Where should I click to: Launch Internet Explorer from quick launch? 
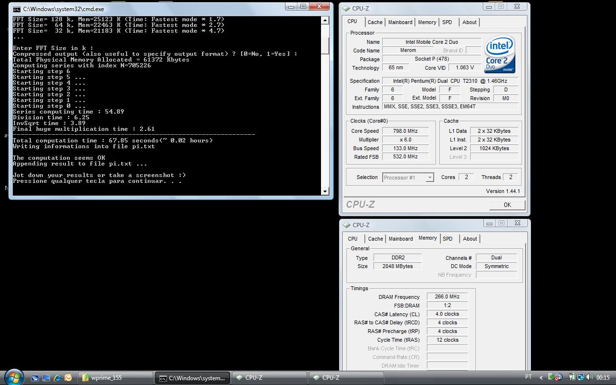tap(57, 378)
